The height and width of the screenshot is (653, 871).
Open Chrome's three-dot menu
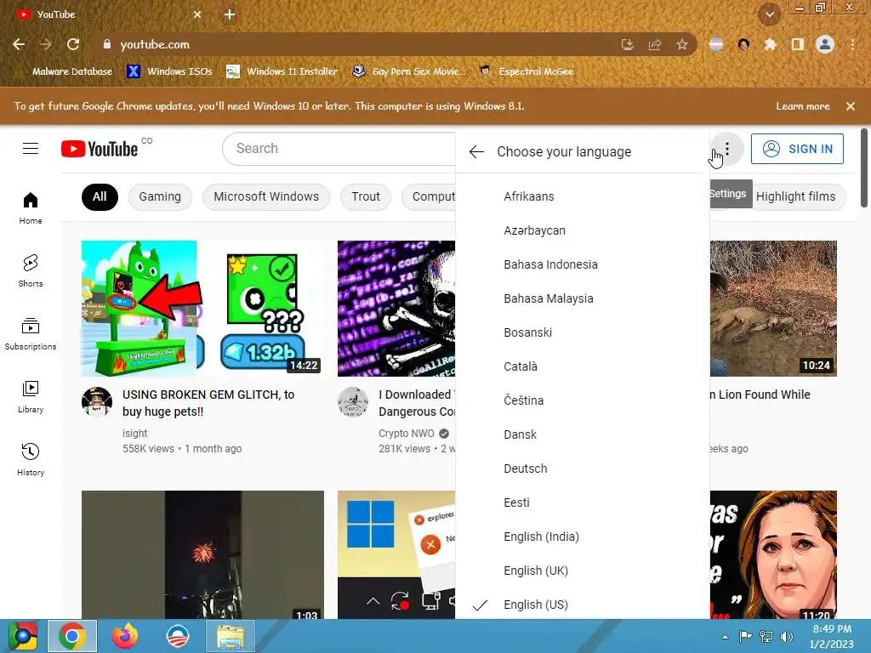click(x=852, y=44)
